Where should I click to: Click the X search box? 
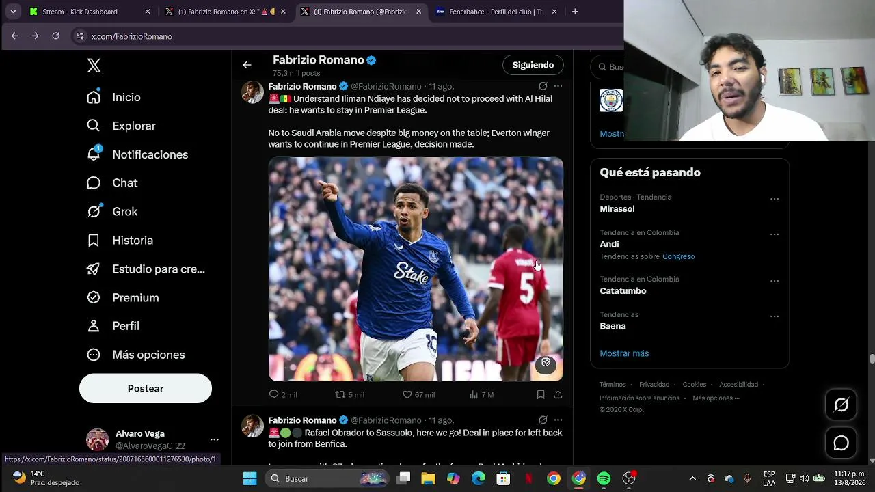click(608, 67)
